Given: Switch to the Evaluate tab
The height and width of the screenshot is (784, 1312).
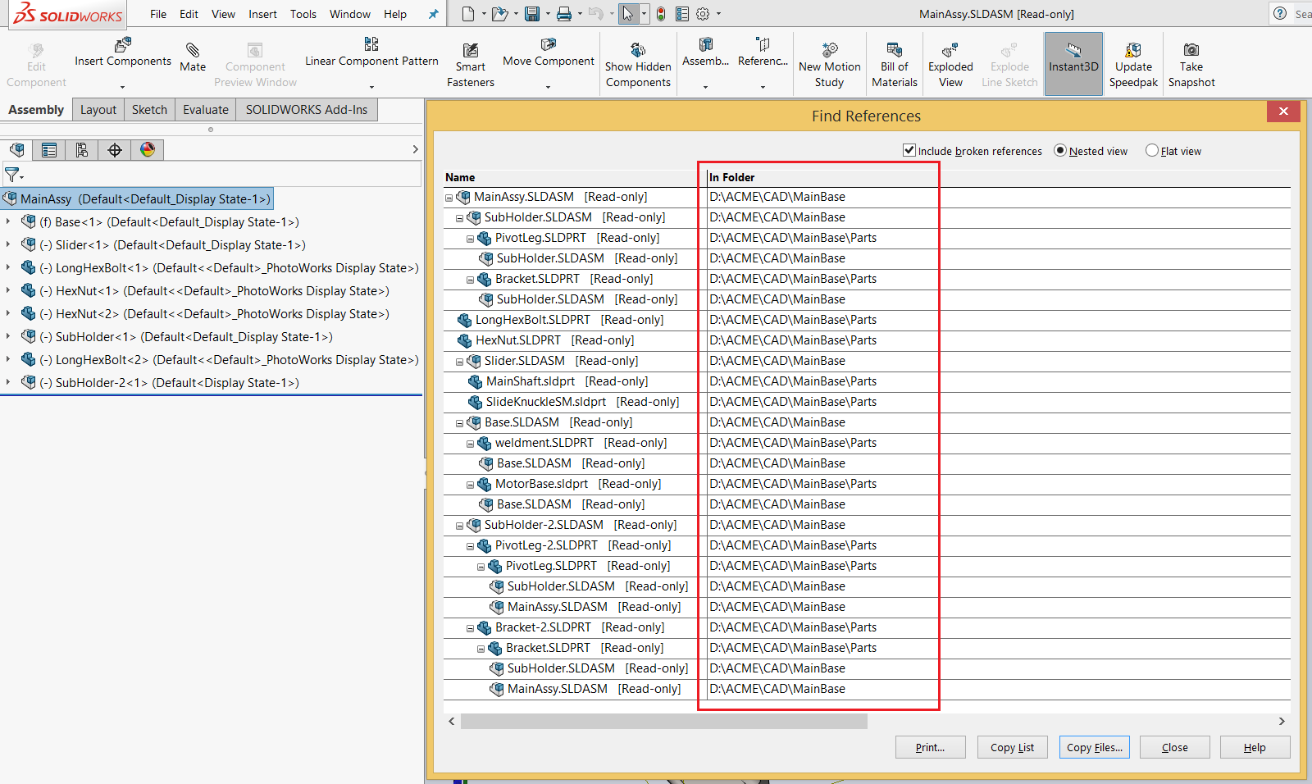Looking at the screenshot, I should pyautogui.click(x=205, y=110).
